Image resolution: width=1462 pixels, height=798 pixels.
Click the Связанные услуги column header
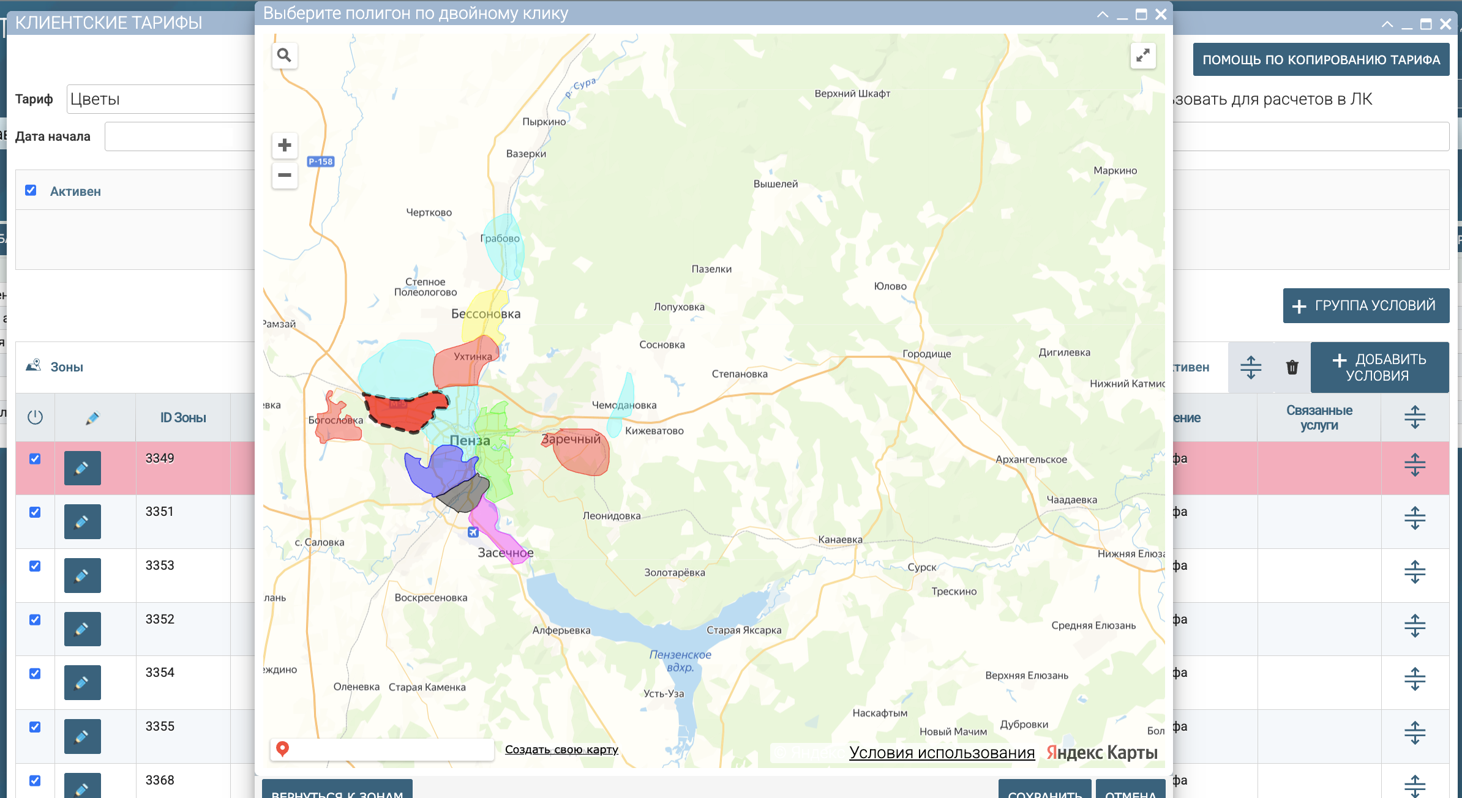pyautogui.click(x=1319, y=417)
